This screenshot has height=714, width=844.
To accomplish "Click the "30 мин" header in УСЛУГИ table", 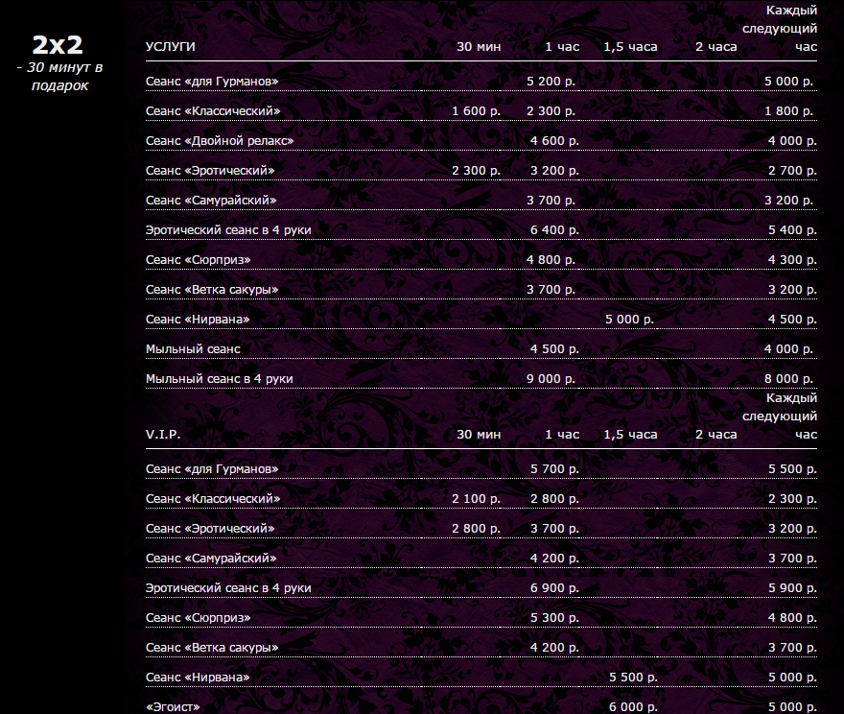I will pyautogui.click(x=479, y=46).
